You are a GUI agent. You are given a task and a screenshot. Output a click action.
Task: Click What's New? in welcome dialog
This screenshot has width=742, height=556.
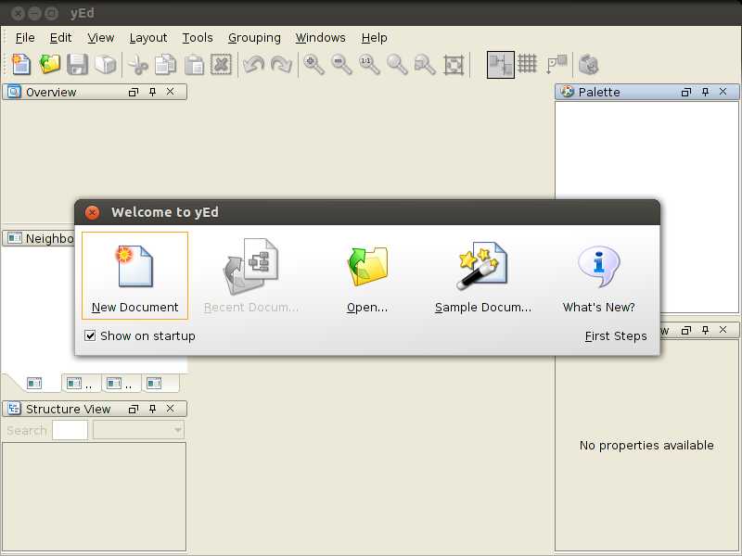598,275
